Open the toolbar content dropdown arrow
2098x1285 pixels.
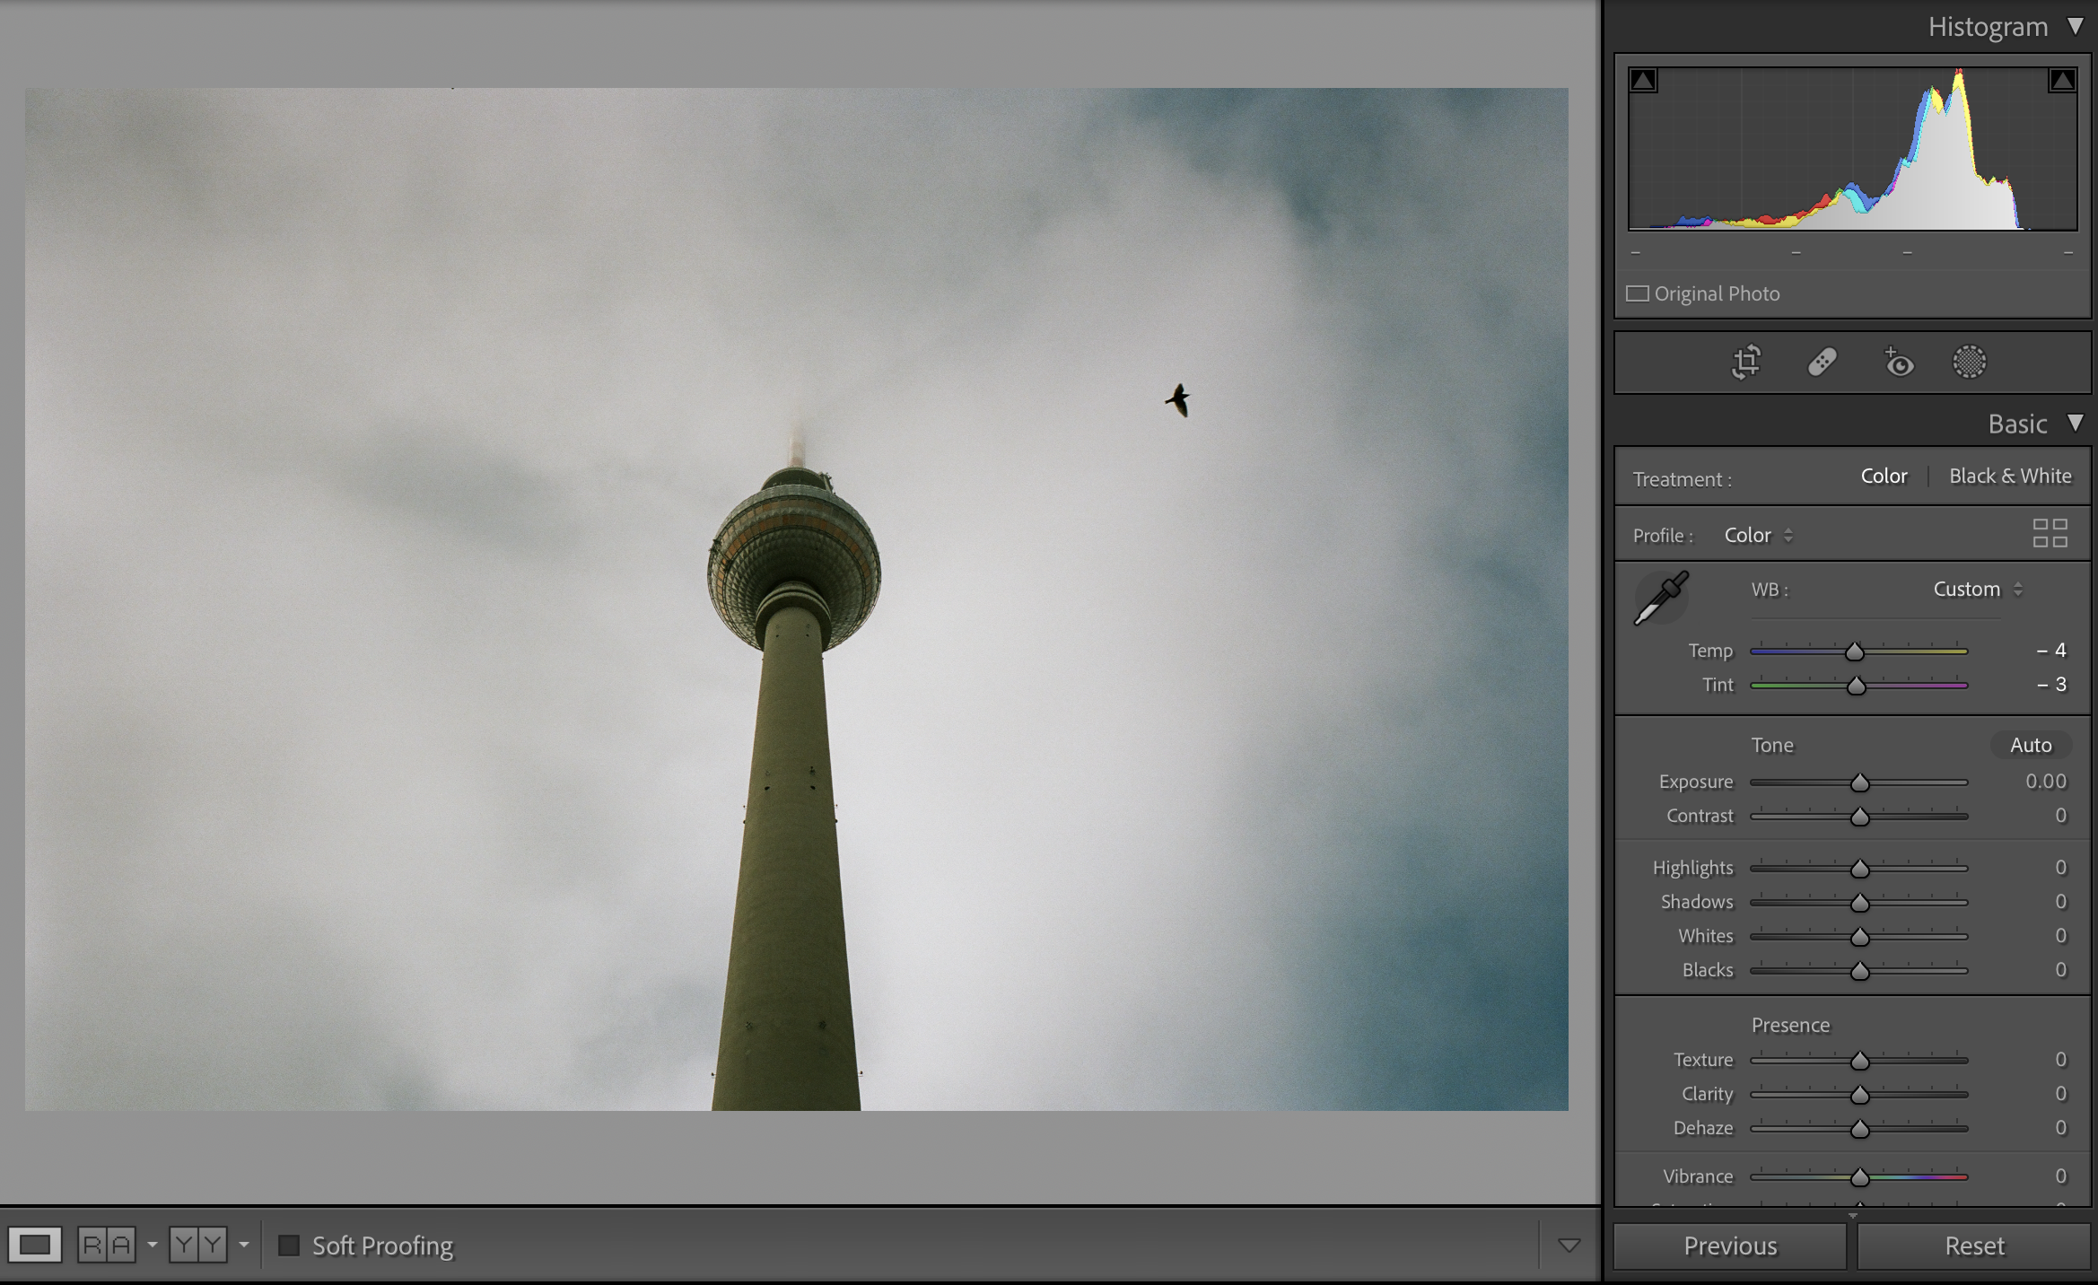coord(1569,1246)
